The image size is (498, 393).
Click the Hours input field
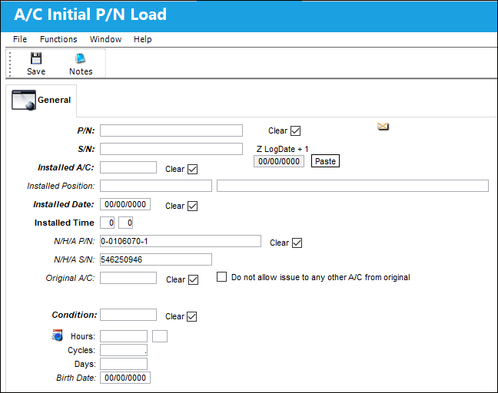tap(124, 336)
